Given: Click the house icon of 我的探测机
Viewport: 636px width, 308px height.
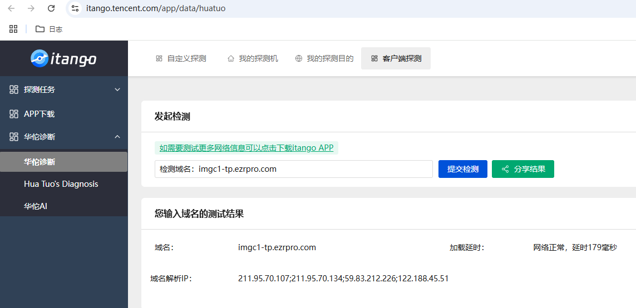Looking at the screenshot, I should [x=231, y=58].
